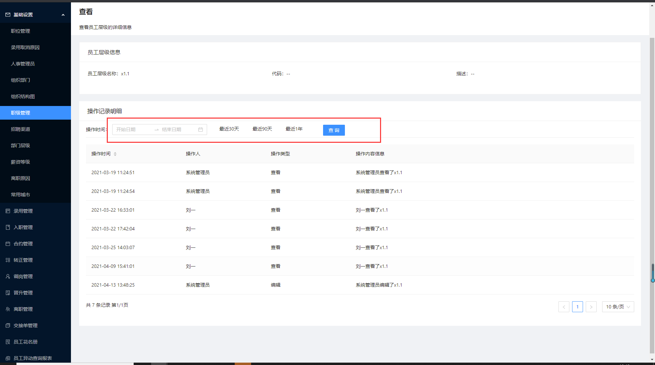Open 常用城市 menu item
The width and height of the screenshot is (655, 365).
tap(20, 195)
